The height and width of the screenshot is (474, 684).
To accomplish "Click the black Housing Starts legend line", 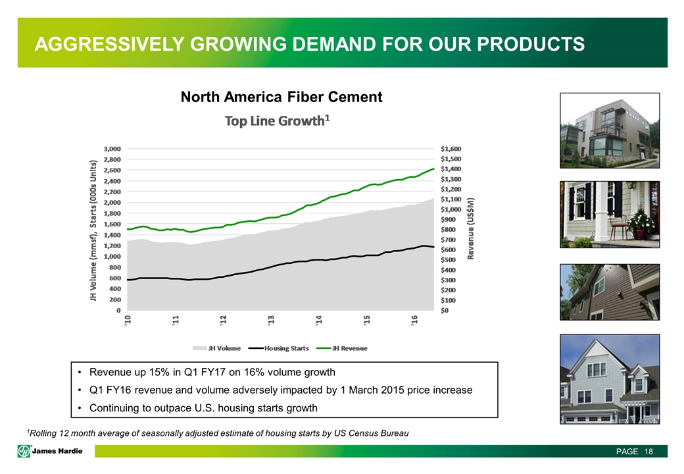I will pyautogui.click(x=256, y=348).
